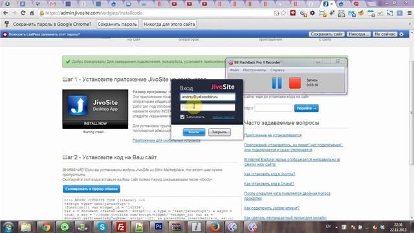Click the Перейти button
414x233 pixels.
tap(306, 108)
